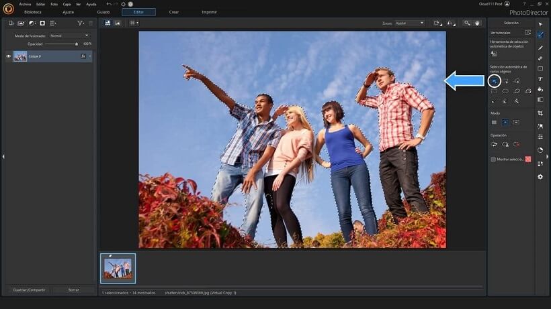The width and height of the screenshot is (551, 309).
Task: Open the flip image dropdown
Action: [x=451, y=23]
